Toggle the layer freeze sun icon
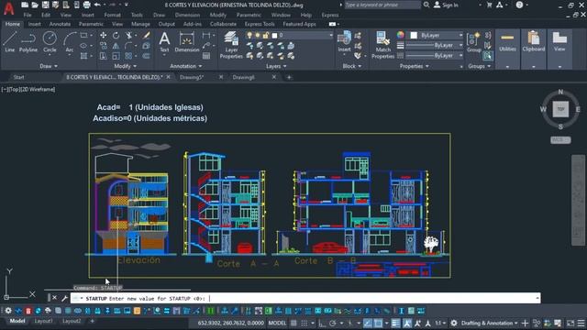This screenshot has height=330, width=587. coord(258,35)
